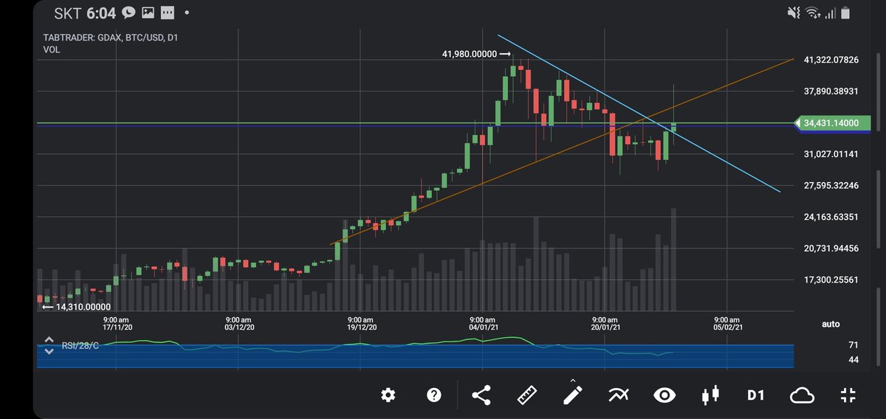Image resolution: width=886 pixels, height=419 pixels.
Task: Share the chart
Action: click(x=481, y=395)
